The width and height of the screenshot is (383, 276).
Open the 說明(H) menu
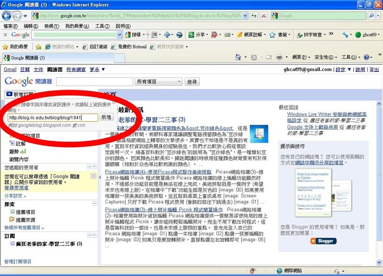click(123, 26)
